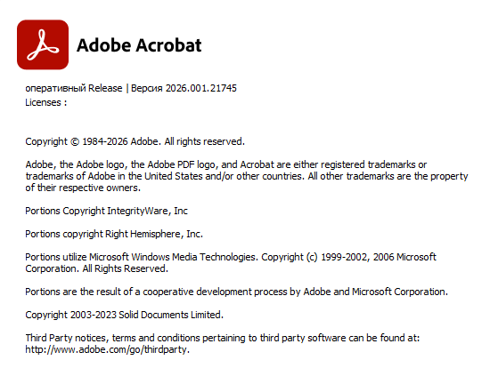The image size is (490, 376).
Task: Click the оперативный Release label
Action: click(74, 88)
